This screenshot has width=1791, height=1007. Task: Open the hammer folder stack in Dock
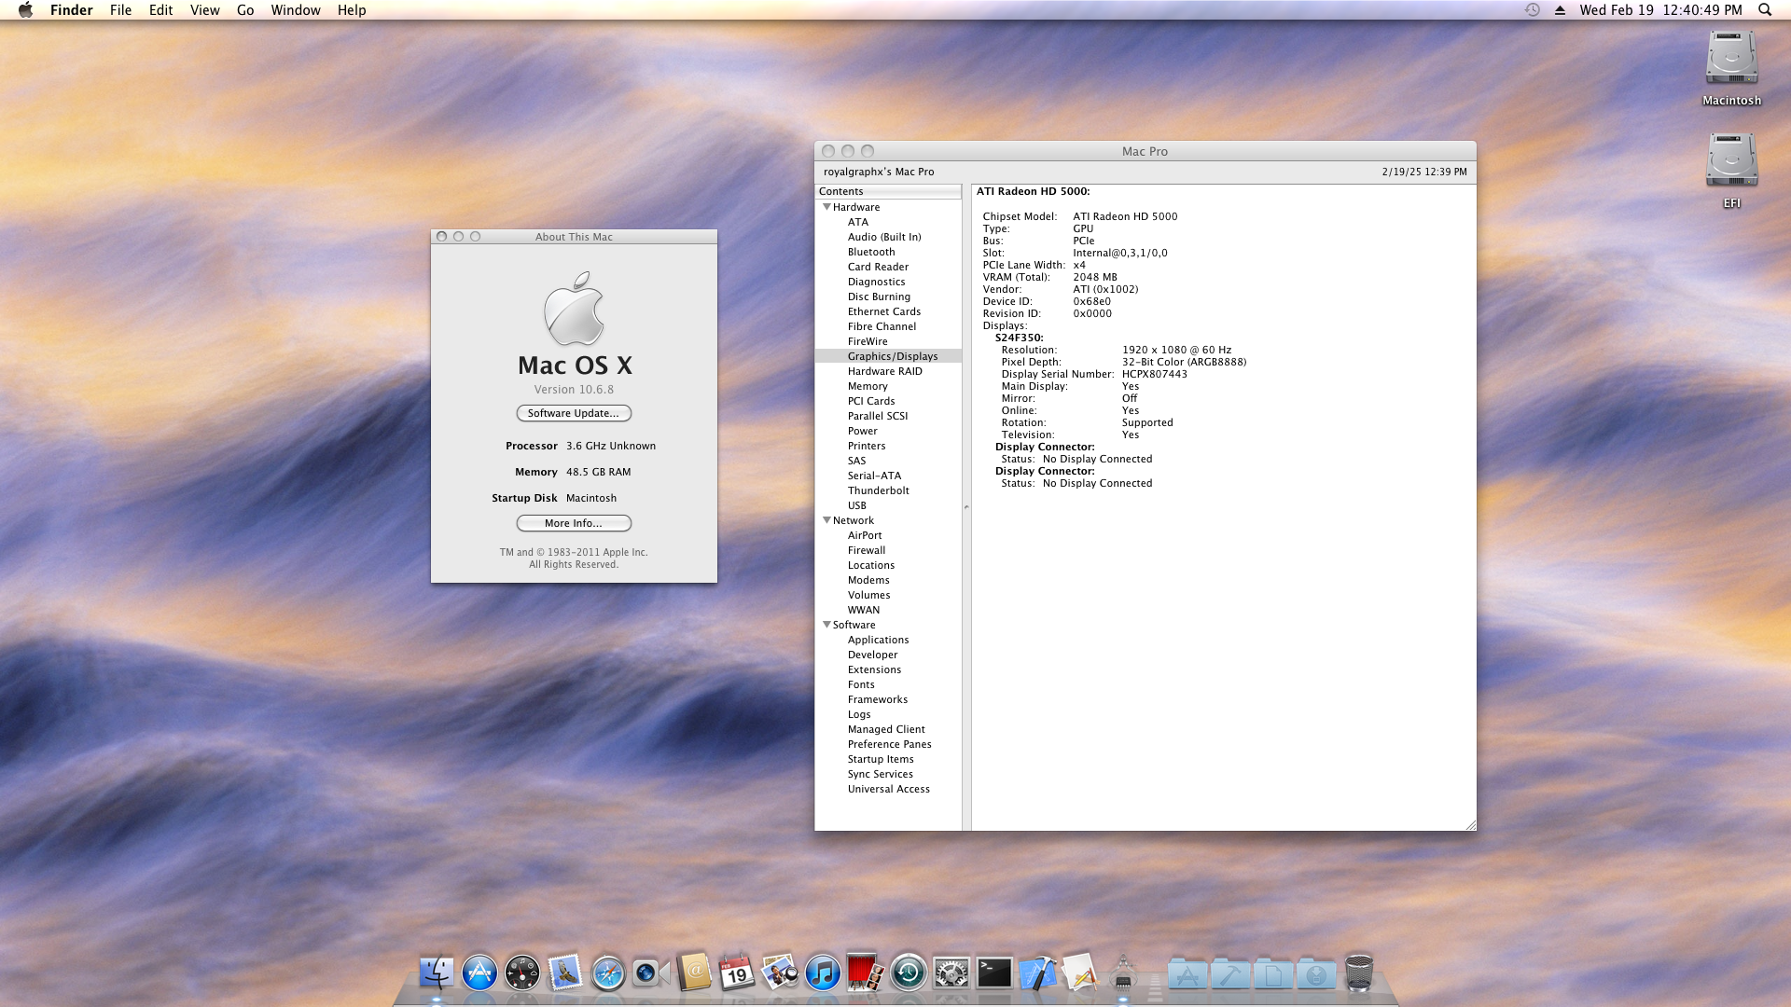[1230, 974]
